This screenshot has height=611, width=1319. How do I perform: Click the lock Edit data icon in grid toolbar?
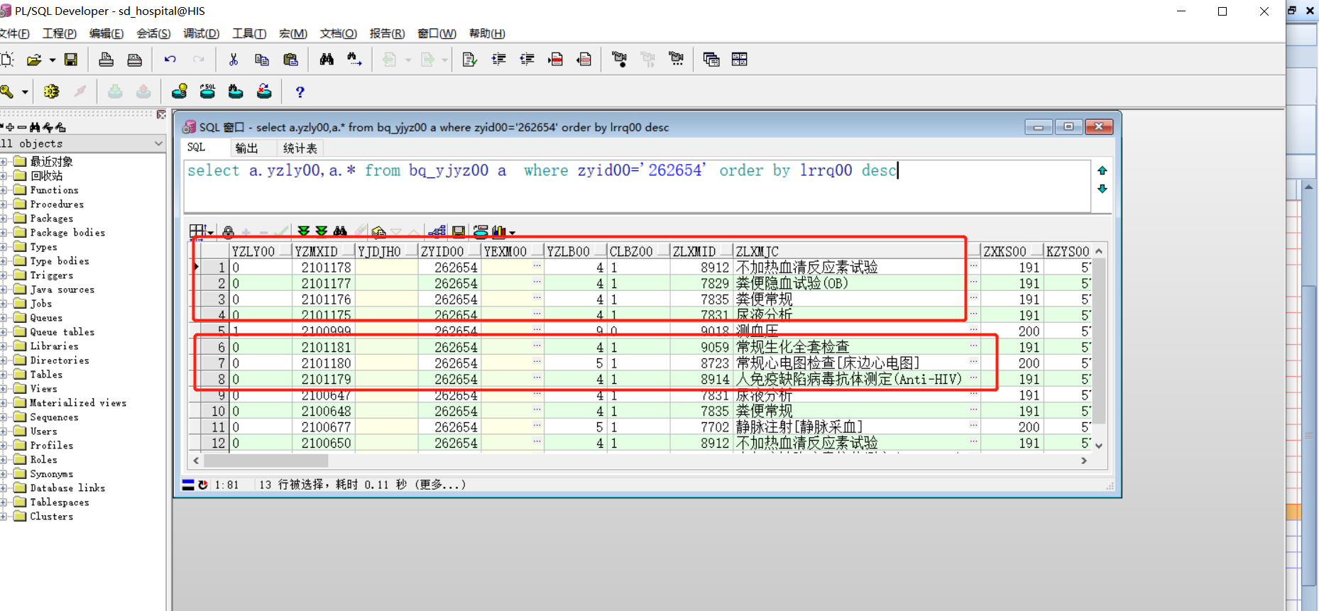click(228, 231)
